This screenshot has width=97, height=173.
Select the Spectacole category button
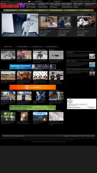[86, 10]
